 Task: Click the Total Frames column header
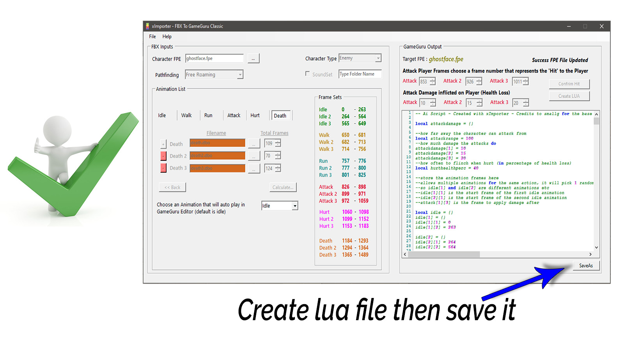click(275, 133)
